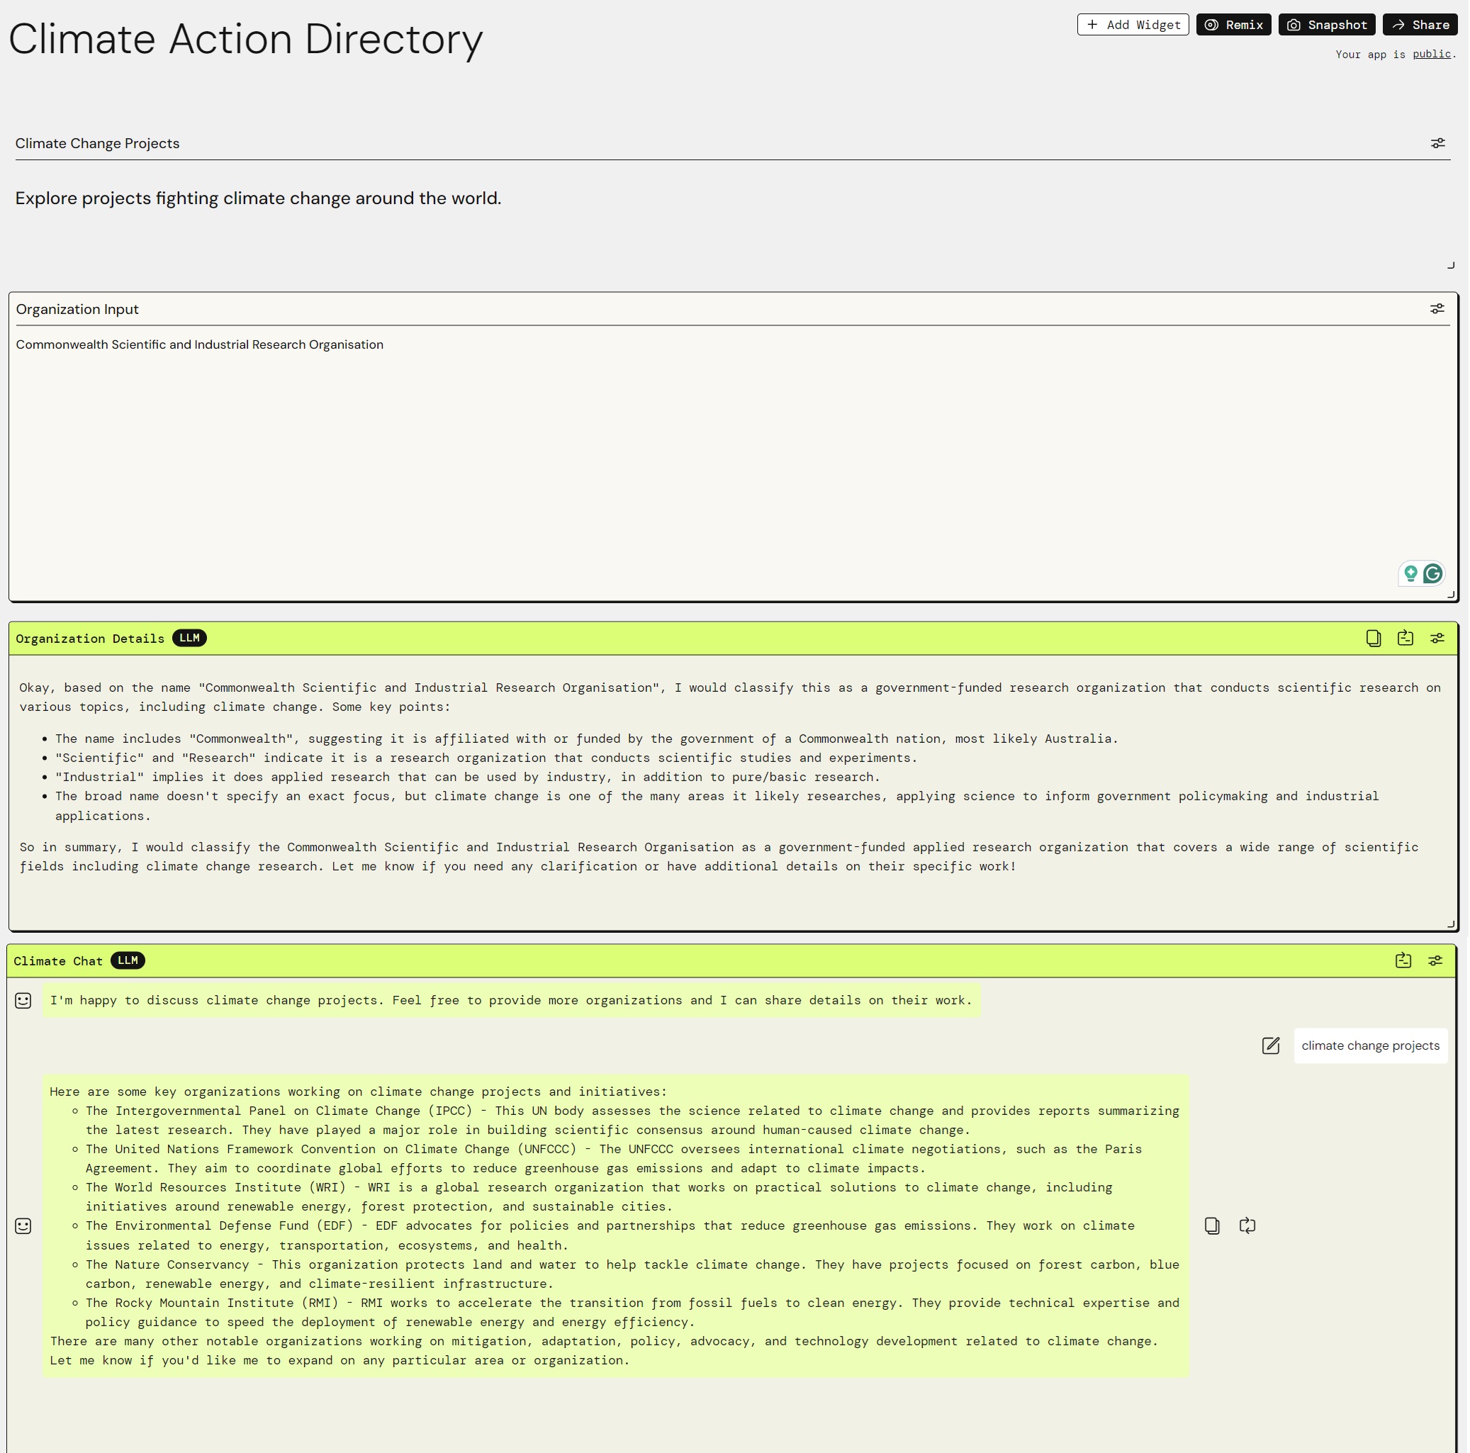This screenshot has height=1453, width=1470.
Task: Open Climate Chat settings sliders icon
Action: click(x=1435, y=961)
